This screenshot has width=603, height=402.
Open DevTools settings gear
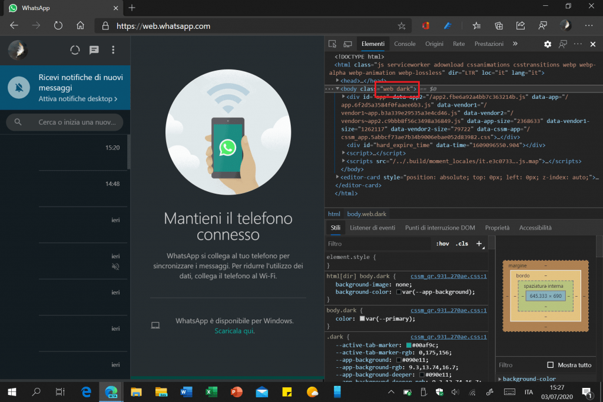(x=548, y=44)
